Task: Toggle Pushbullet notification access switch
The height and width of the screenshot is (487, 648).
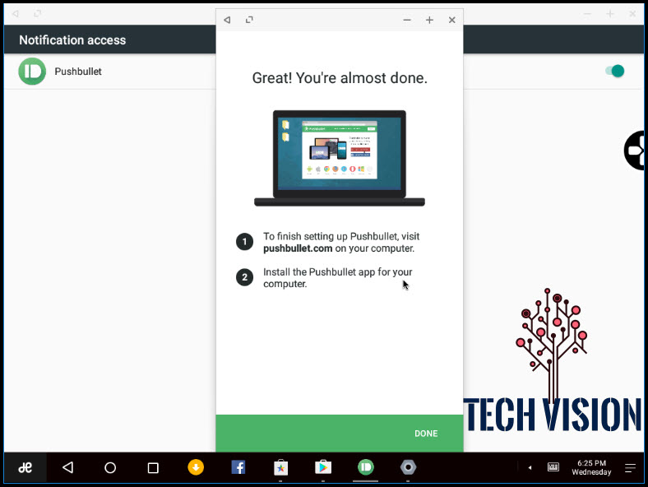Action: click(615, 71)
